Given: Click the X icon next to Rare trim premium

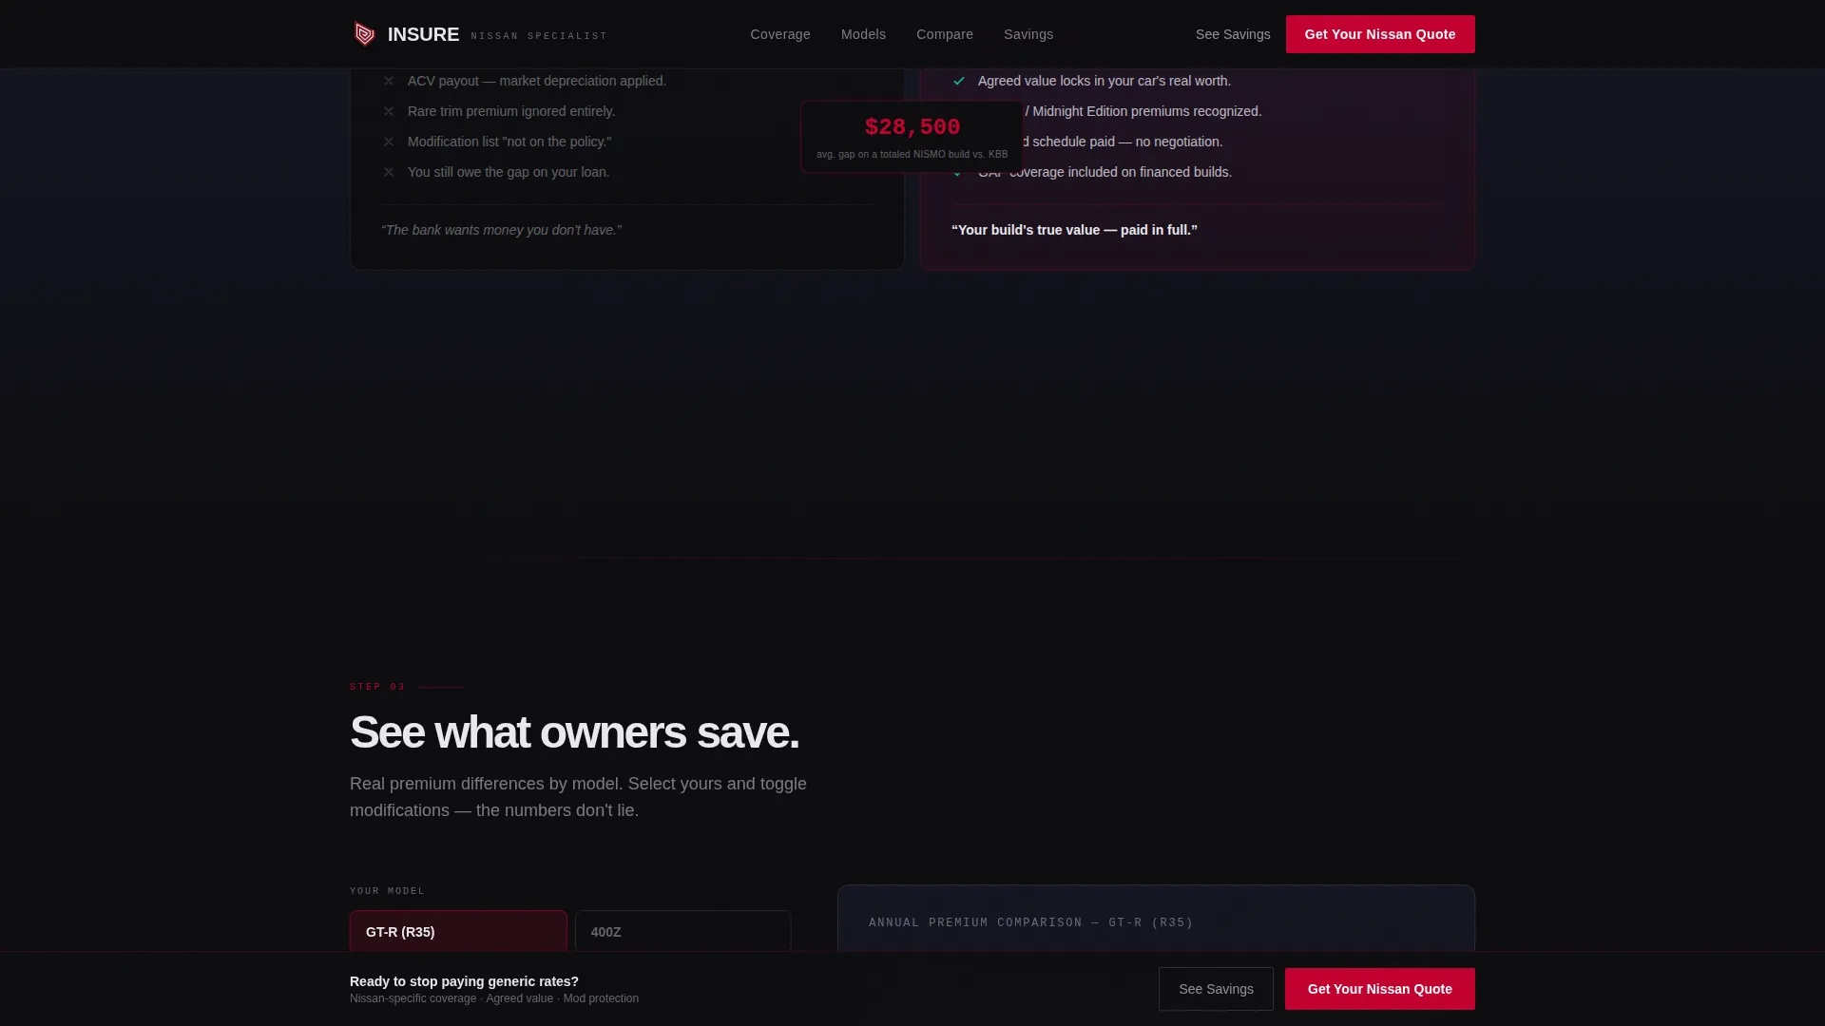Looking at the screenshot, I should [x=389, y=111].
